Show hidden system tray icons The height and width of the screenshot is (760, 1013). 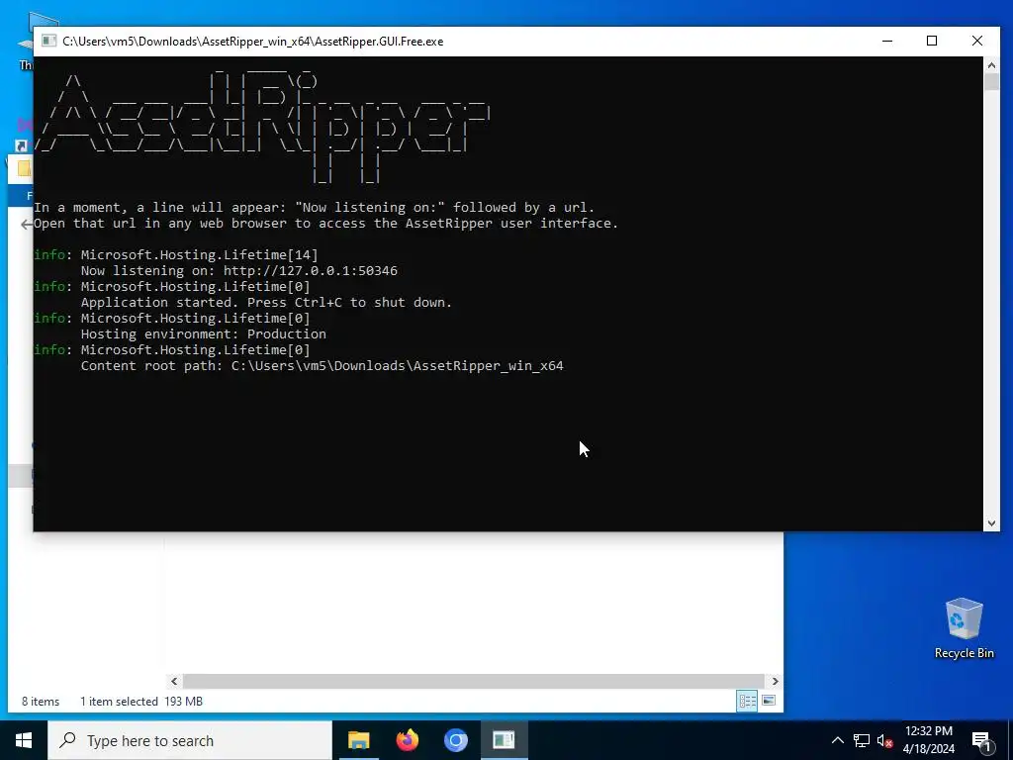[x=837, y=740]
